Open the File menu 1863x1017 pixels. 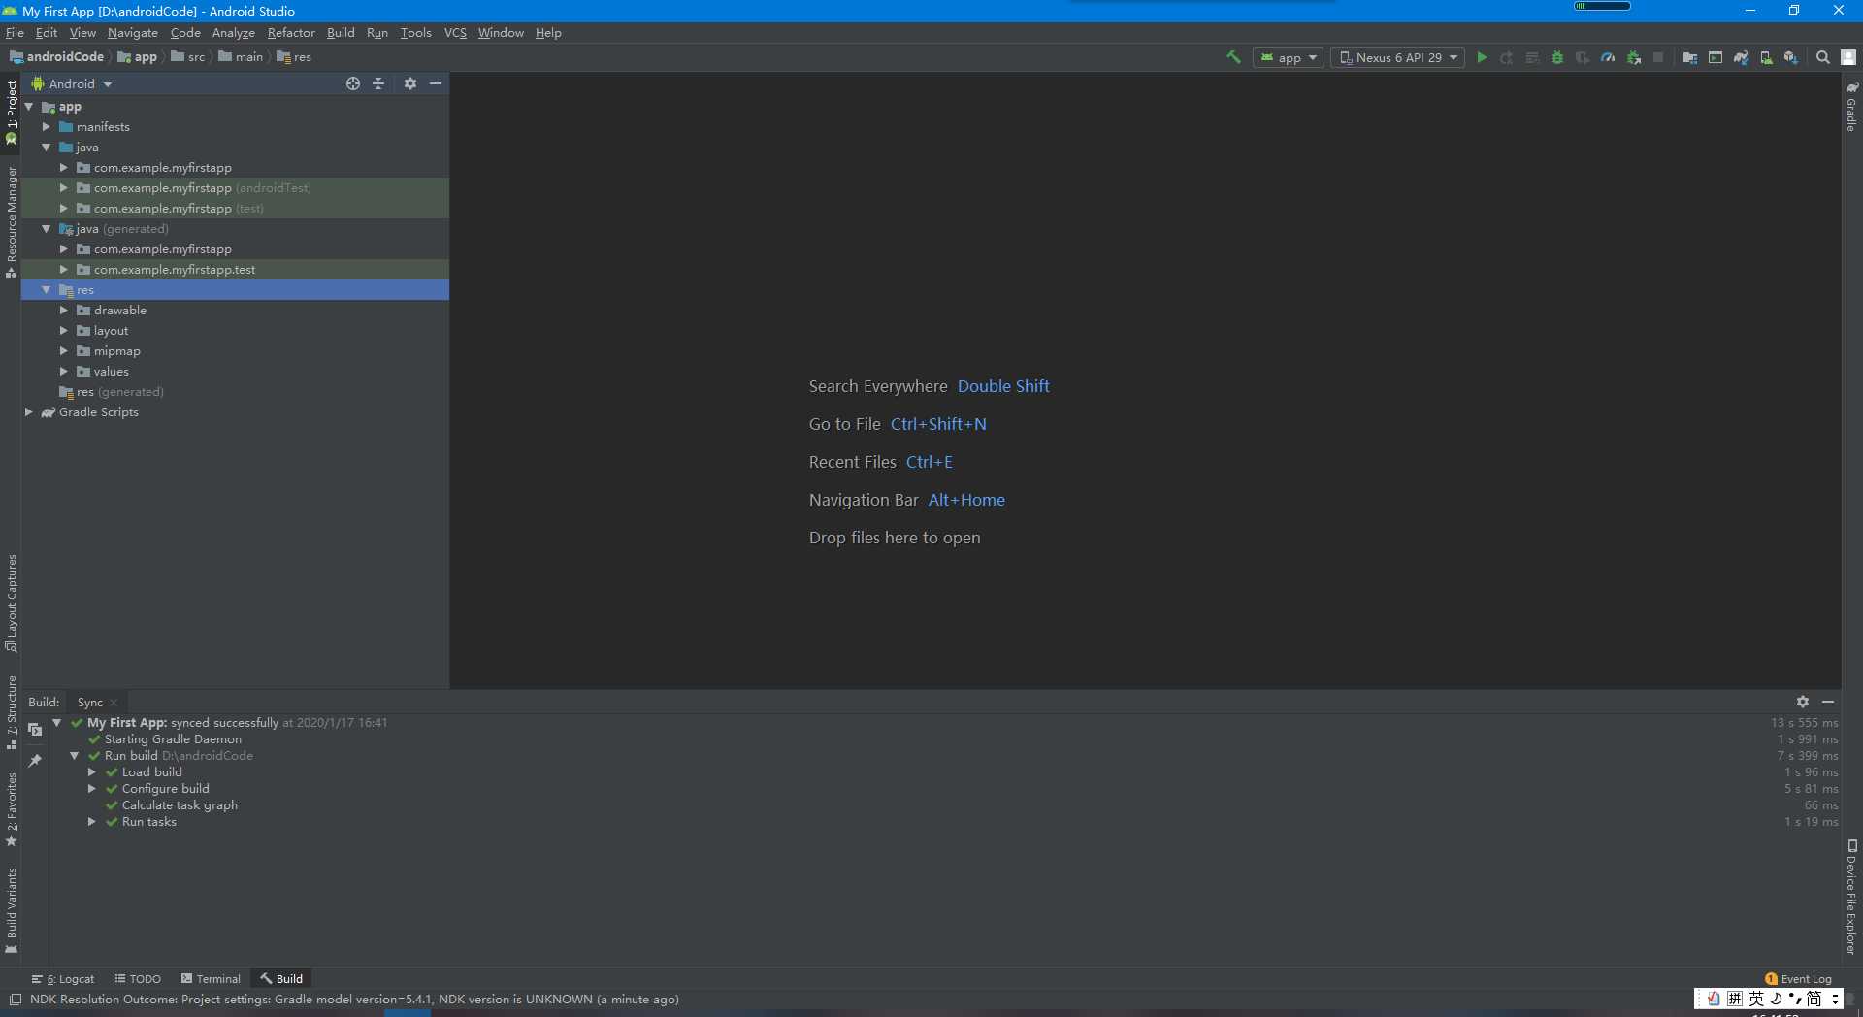pos(15,32)
